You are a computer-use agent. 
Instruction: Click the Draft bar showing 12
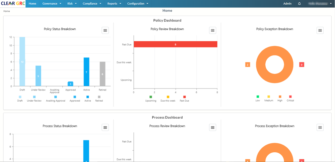coord(22,61)
